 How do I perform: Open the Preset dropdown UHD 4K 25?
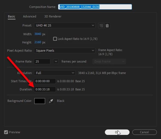[65, 25]
